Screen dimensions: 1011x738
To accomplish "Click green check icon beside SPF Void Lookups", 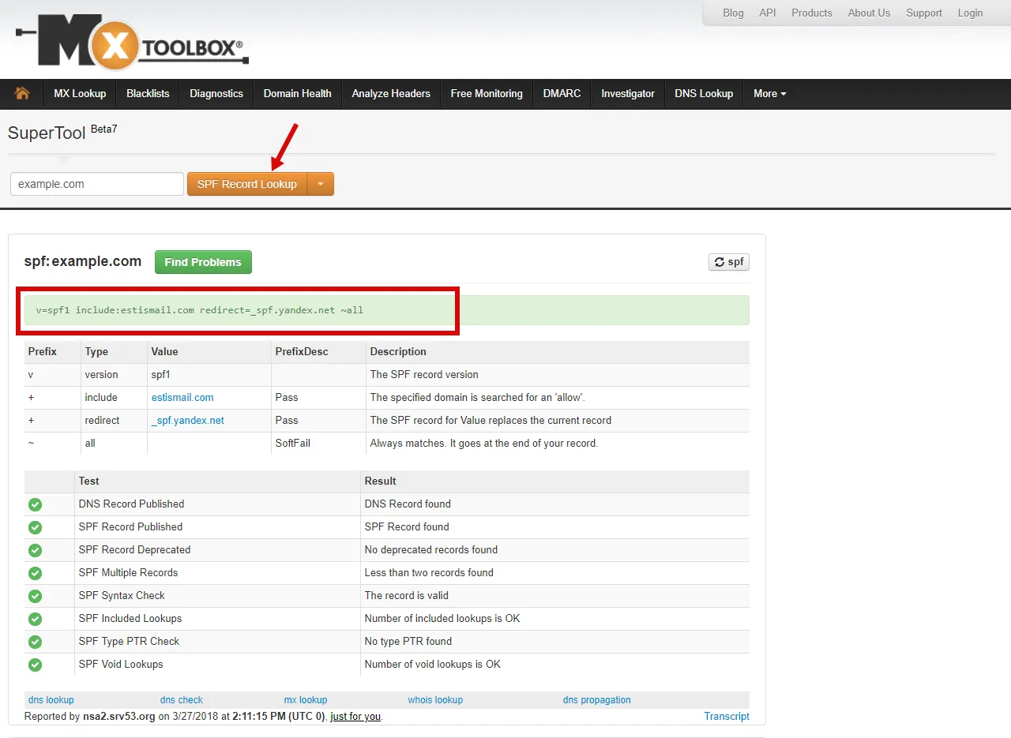I will coord(35,665).
